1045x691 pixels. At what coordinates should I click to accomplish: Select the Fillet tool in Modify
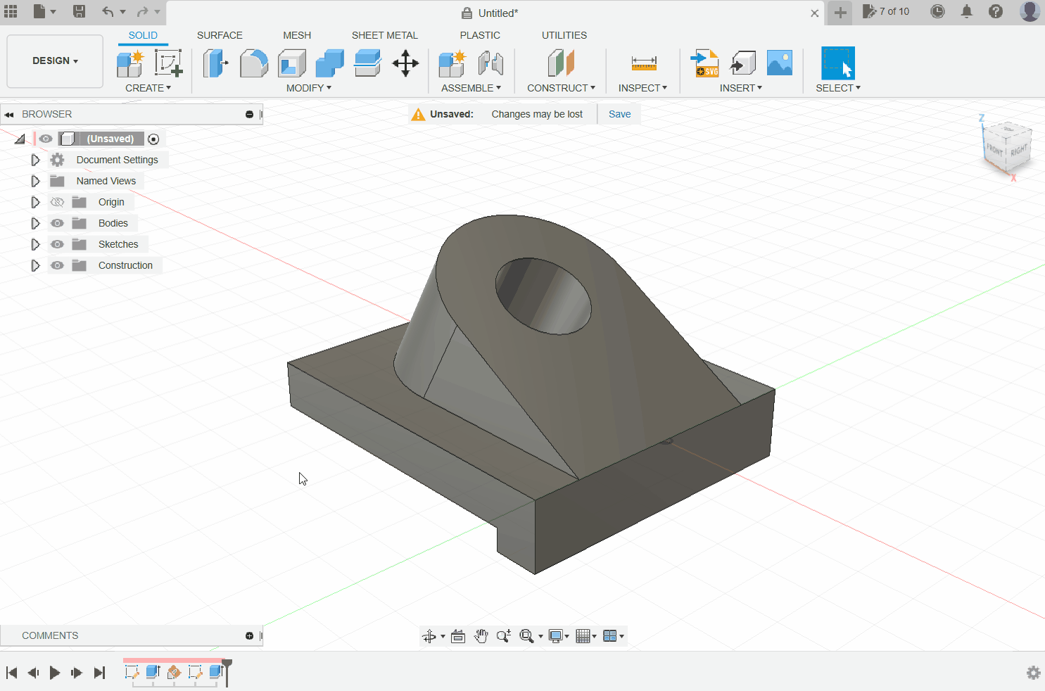pos(253,63)
